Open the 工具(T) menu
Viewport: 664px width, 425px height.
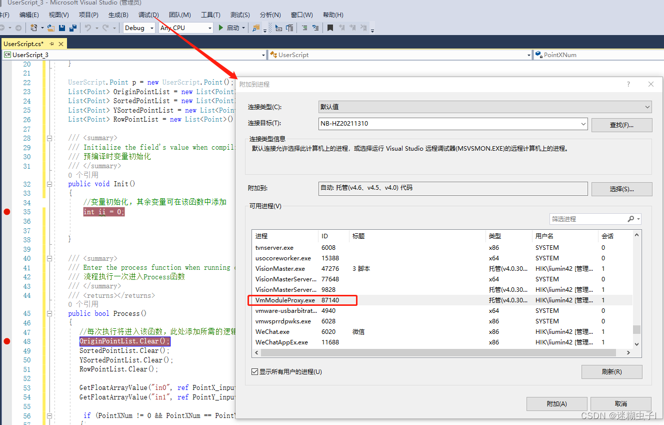coord(210,15)
